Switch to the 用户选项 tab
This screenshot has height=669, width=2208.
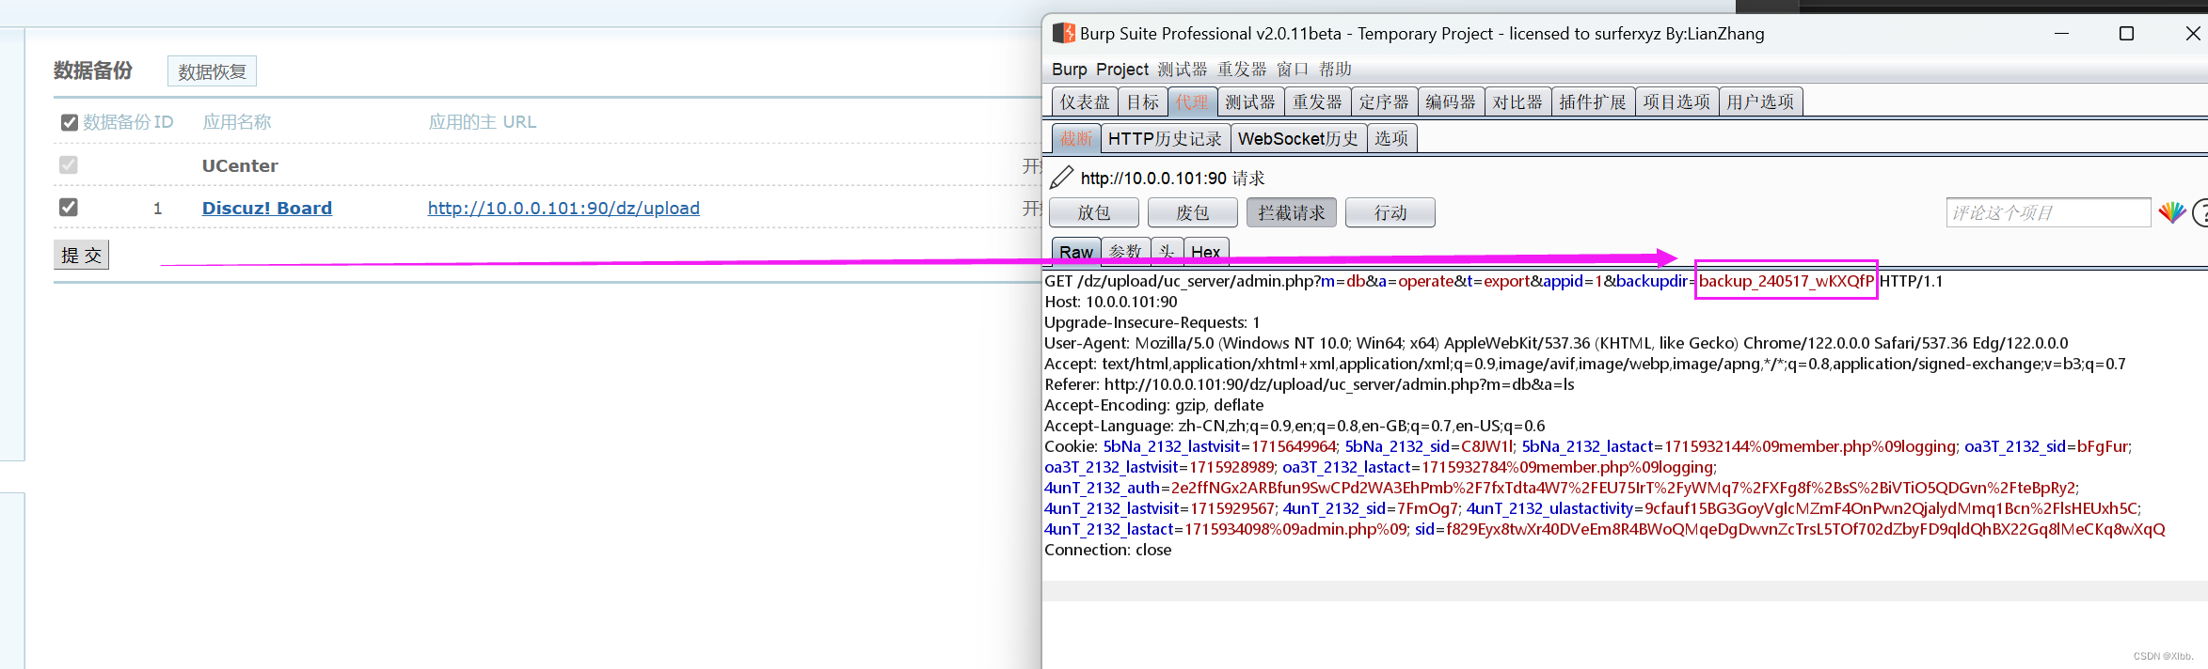[1760, 101]
